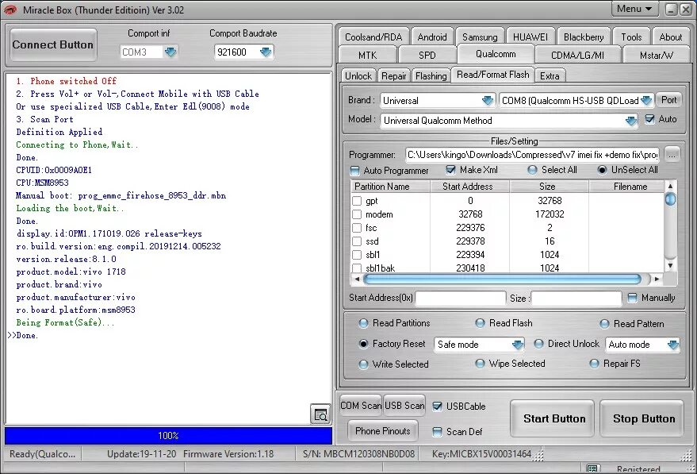Click the COM Scan button
Viewport: 697px width, 474px height.
coord(361,406)
